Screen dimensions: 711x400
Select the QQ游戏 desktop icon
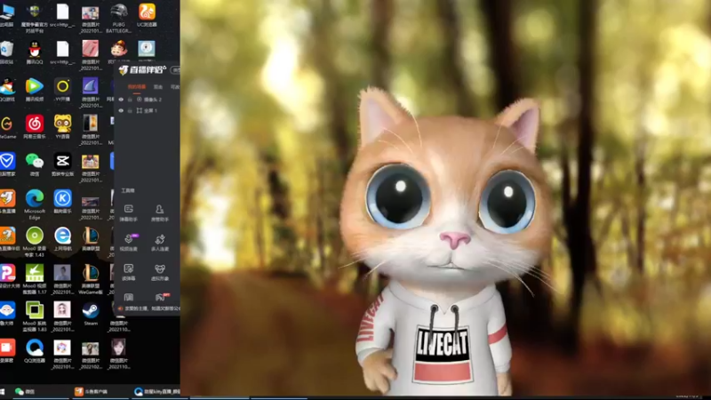point(7,90)
